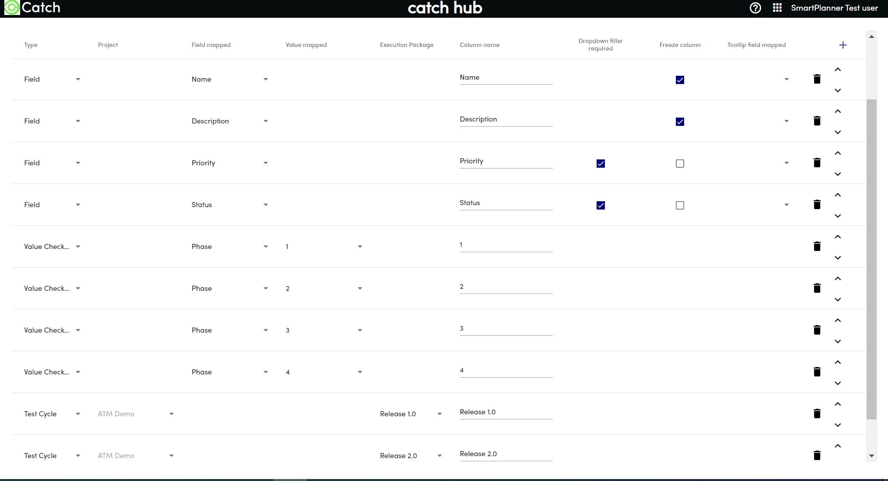
Task: Open Execution Package dropdown for Release 1.0
Action: (410, 414)
